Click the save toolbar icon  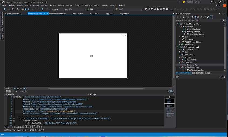click(x=25, y=9)
